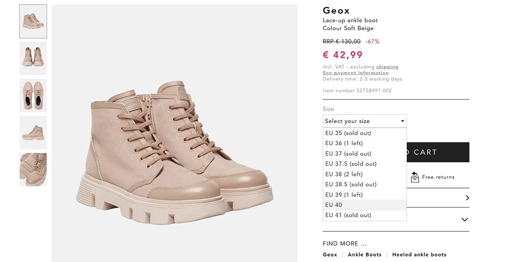The height and width of the screenshot is (262, 509).
Task: Choose size EU 36 (1 left)
Action: tap(344, 143)
